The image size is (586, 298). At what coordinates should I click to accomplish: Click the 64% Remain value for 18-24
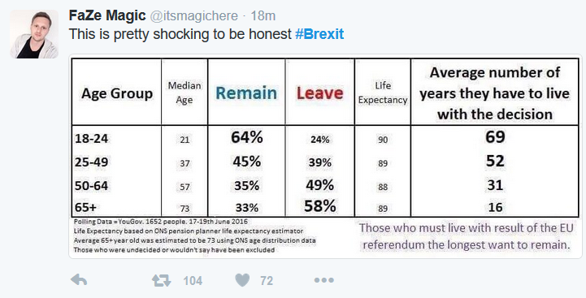(x=246, y=137)
